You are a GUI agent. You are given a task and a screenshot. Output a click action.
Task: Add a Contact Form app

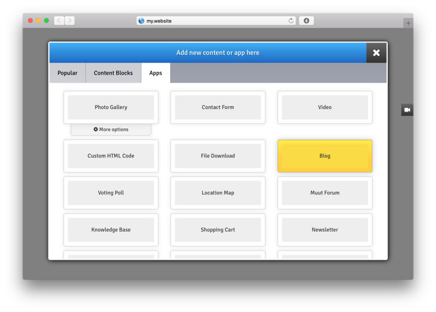click(218, 107)
